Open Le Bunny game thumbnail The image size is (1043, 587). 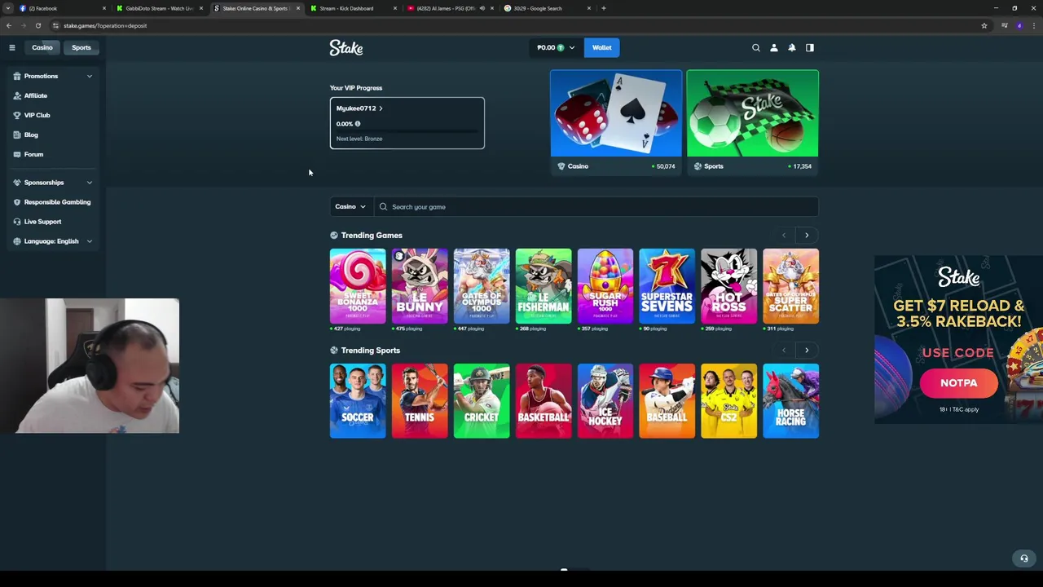(420, 286)
